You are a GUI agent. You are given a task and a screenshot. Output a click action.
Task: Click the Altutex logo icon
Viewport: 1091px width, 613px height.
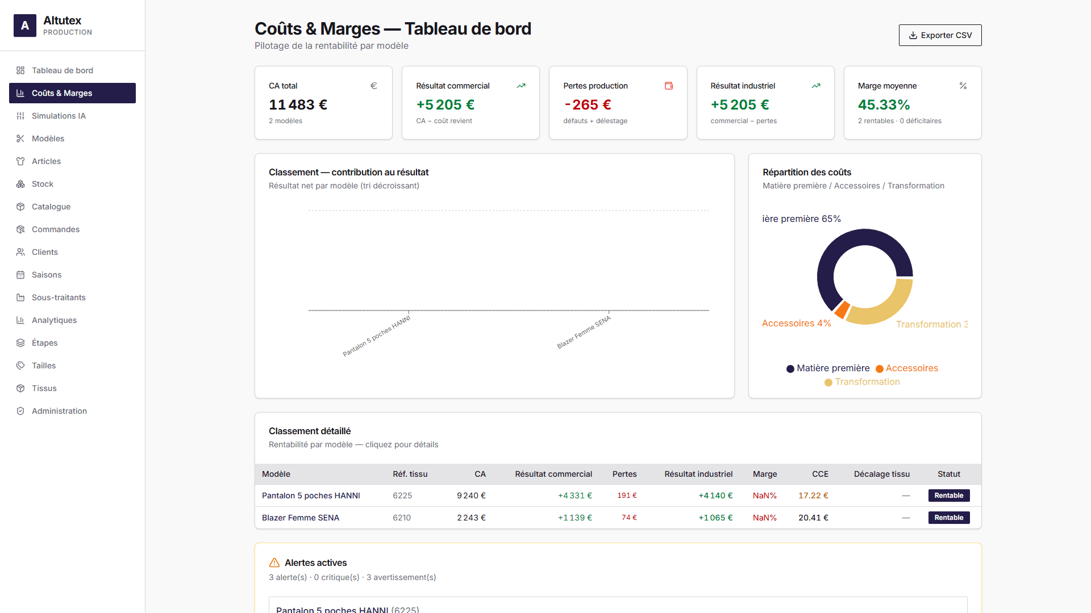pyautogui.click(x=25, y=26)
